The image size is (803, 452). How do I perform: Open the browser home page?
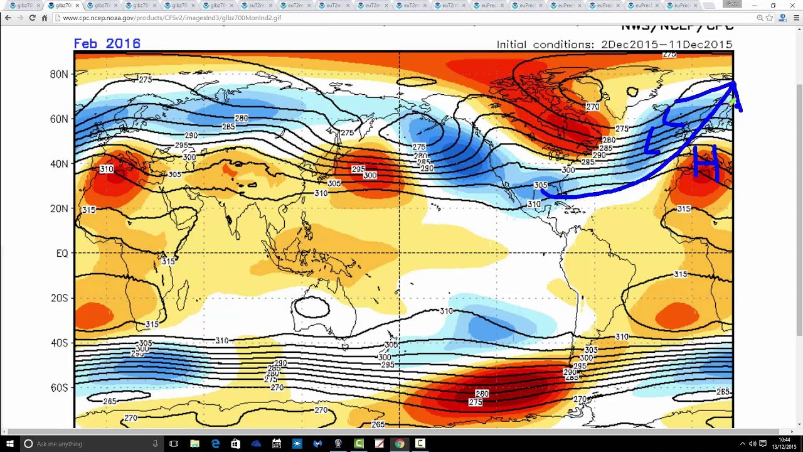pyautogui.click(x=44, y=18)
